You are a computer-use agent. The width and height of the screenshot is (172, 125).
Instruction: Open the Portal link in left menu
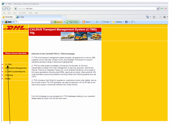tap(8, 79)
